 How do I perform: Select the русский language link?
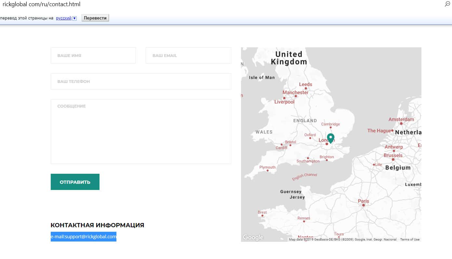tap(63, 18)
